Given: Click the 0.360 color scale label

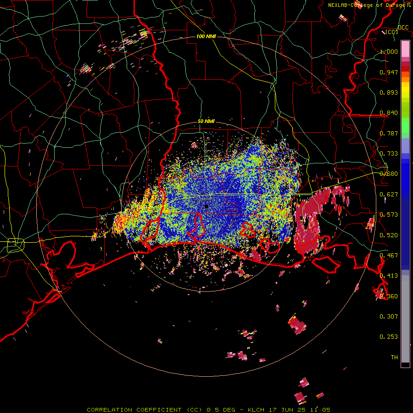Looking at the screenshot, I should [389, 296].
